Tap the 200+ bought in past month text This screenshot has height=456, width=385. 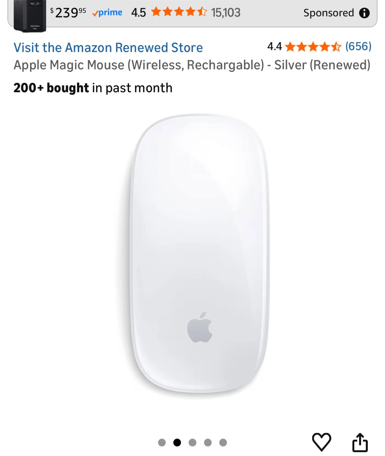tap(93, 88)
